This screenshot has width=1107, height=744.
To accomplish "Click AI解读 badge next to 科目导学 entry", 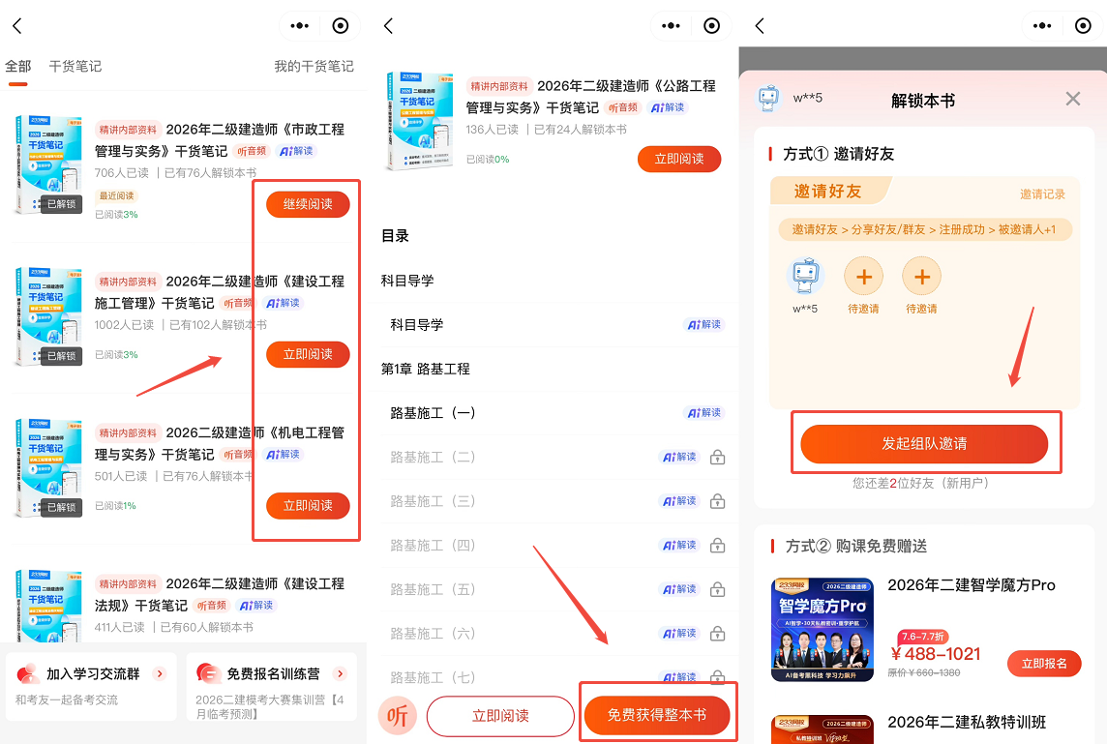I will [704, 325].
